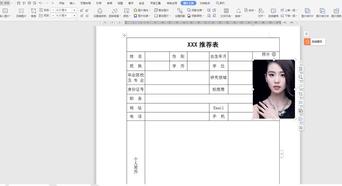342x186 pixels.
Task: Click the 查找 search button
Action: tap(220, 3)
